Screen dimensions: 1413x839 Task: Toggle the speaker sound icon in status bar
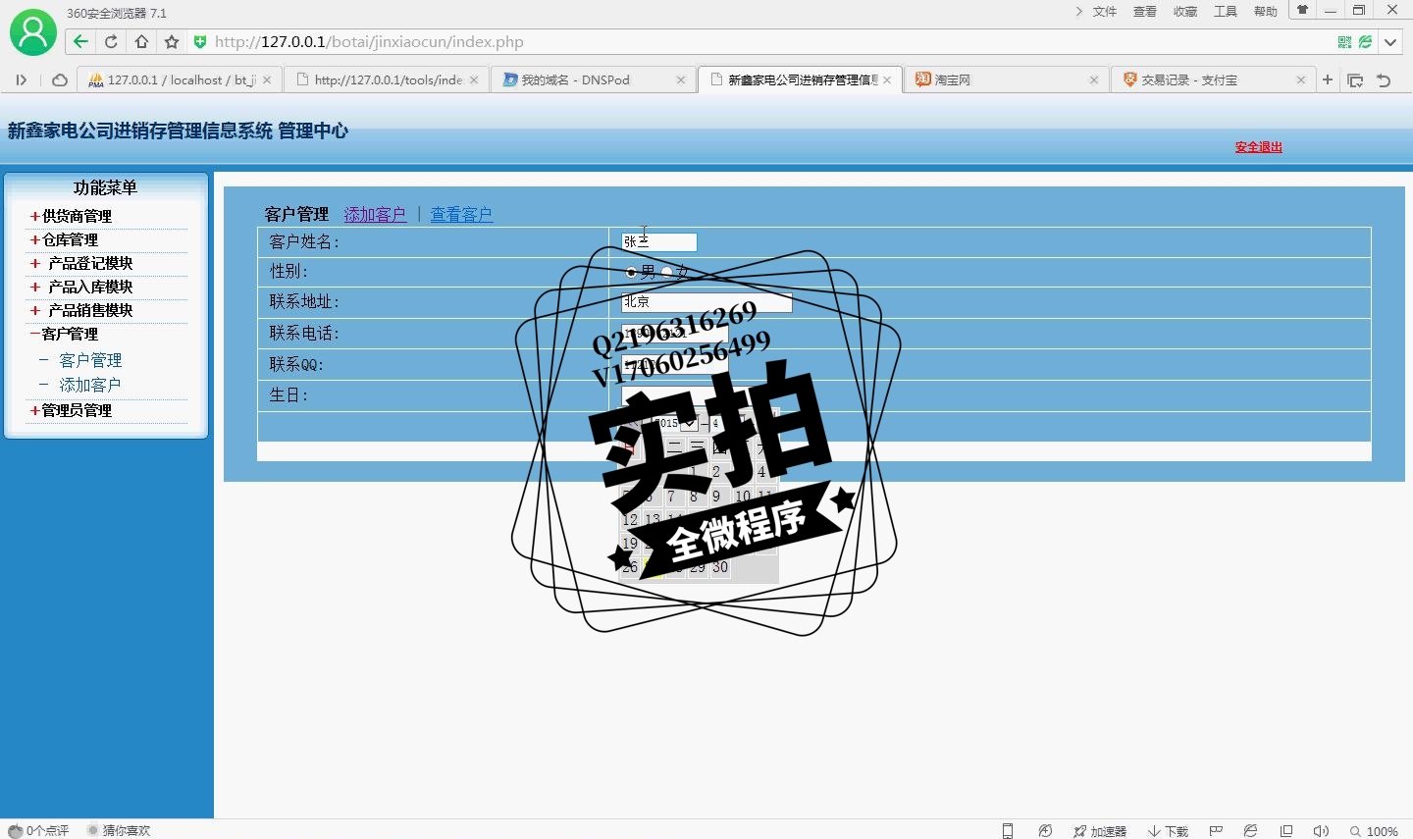tap(1321, 831)
